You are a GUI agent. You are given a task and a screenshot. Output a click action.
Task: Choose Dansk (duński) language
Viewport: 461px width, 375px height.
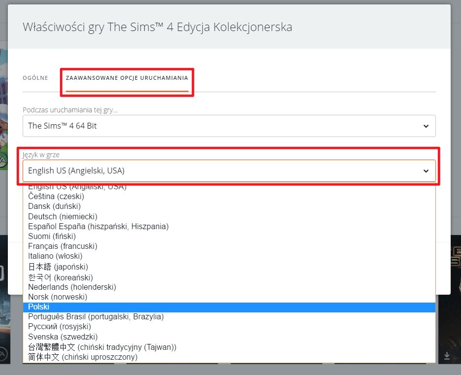(229, 206)
